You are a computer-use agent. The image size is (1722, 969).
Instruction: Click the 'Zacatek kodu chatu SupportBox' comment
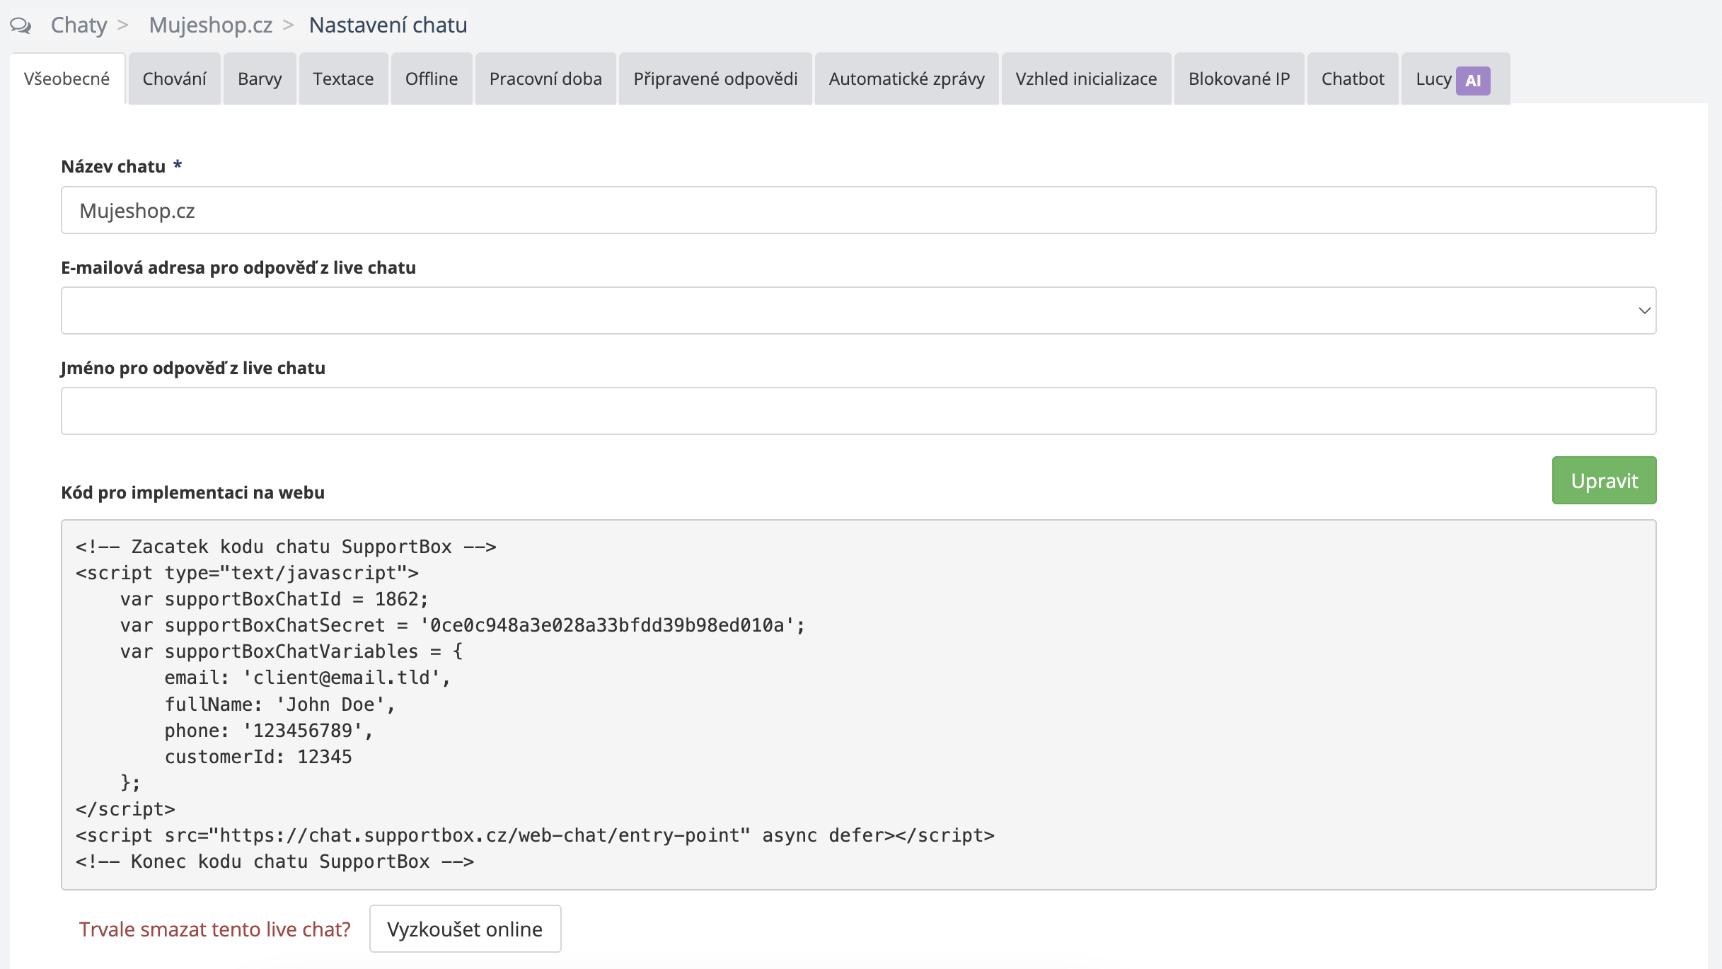click(286, 547)
